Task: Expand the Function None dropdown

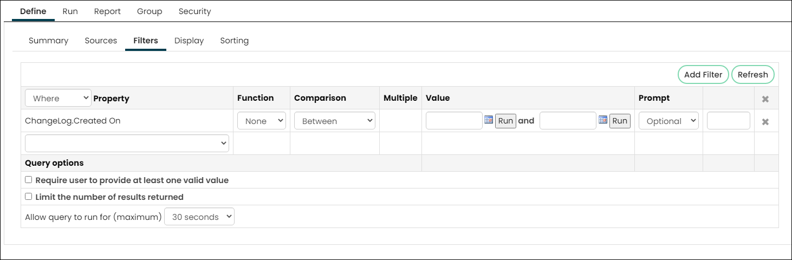Action: click(262, 121)
